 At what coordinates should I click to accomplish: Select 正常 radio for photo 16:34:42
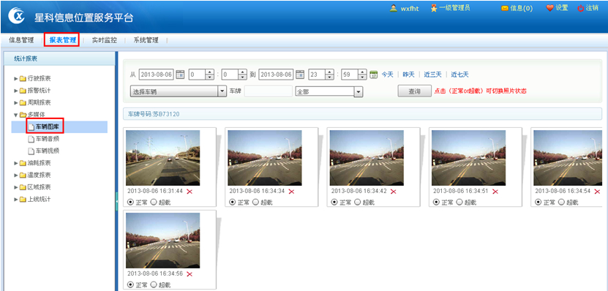pos(334,202)
